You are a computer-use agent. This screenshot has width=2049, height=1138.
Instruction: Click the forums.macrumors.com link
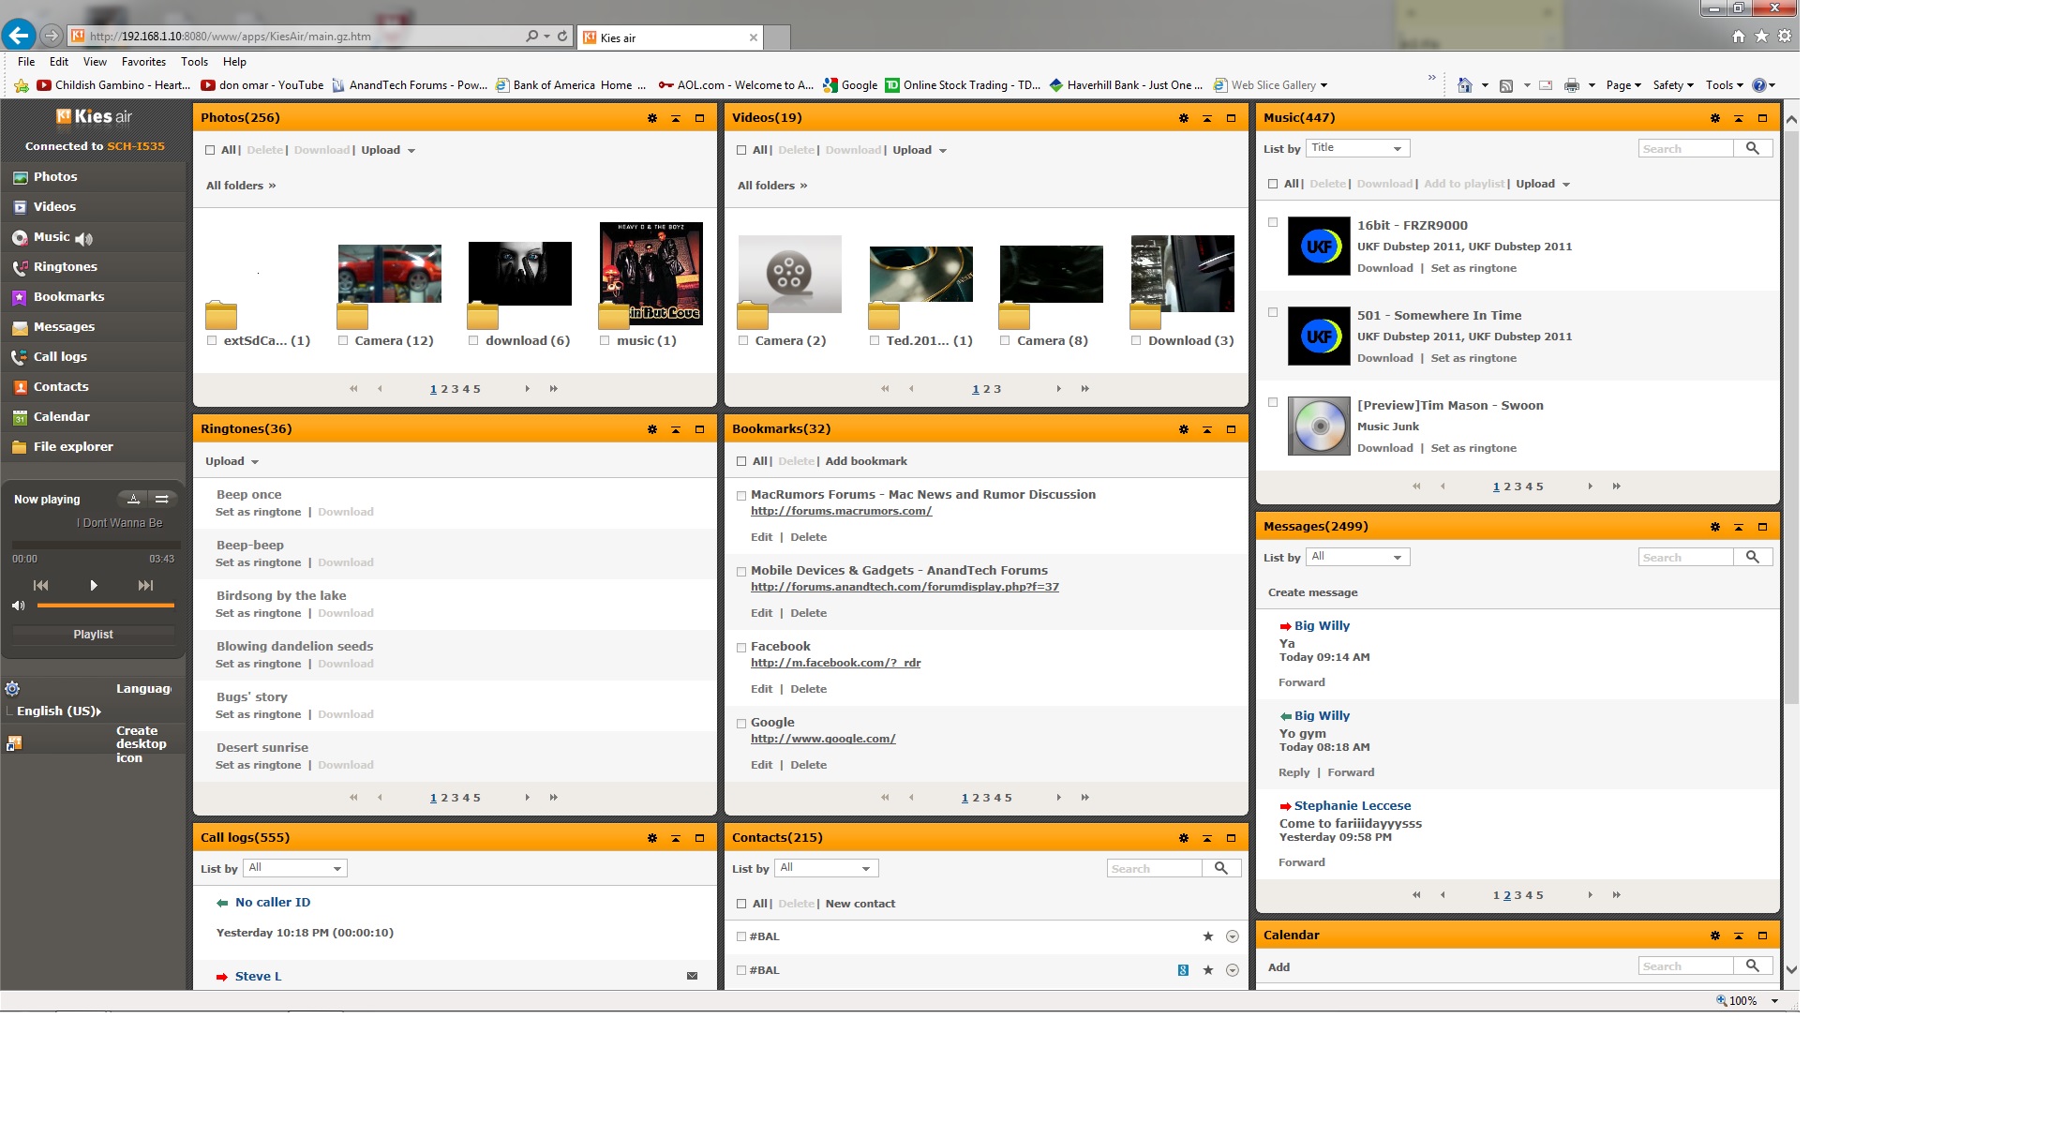pos(841,511)
